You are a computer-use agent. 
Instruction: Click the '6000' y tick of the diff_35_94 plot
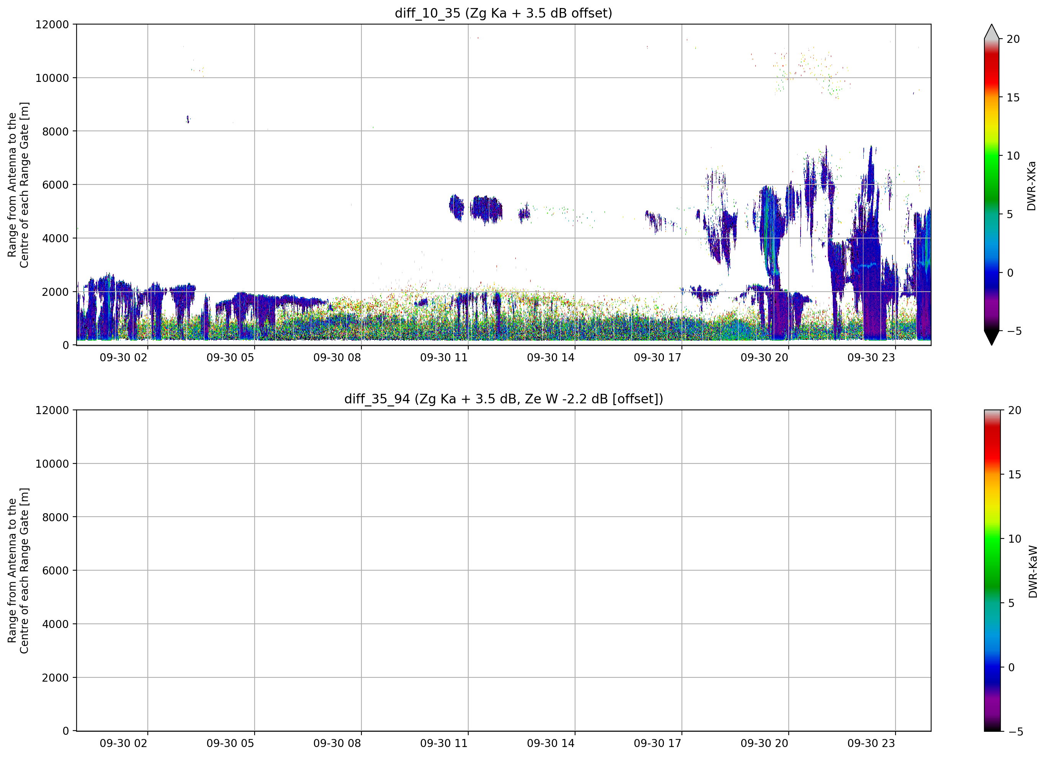(x=56, y=571)
